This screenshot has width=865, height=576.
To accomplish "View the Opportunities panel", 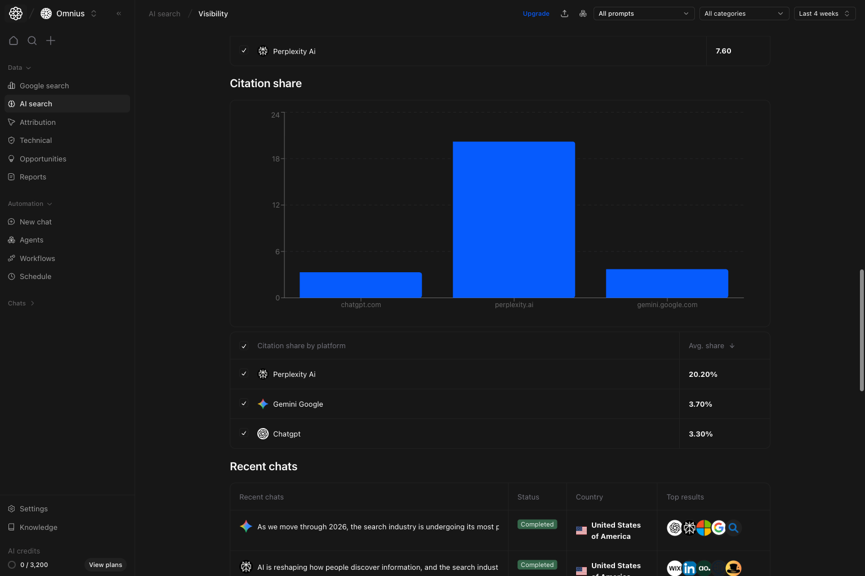I will pos(43,159).
